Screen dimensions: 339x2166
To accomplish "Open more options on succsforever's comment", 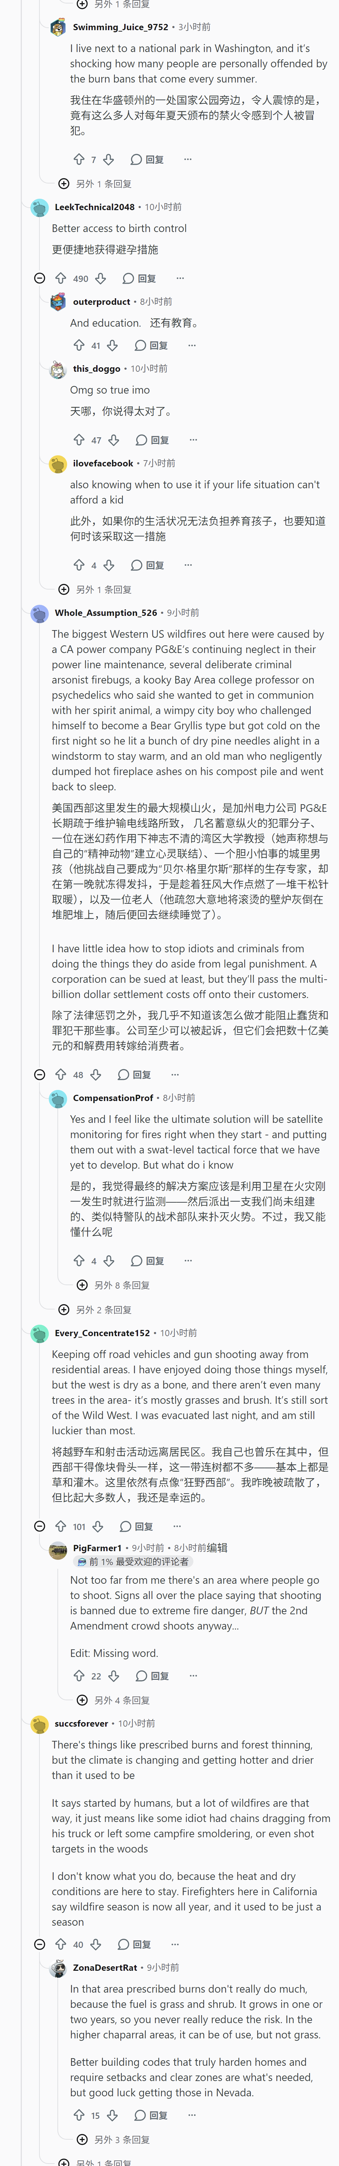I will point(175,1944).
